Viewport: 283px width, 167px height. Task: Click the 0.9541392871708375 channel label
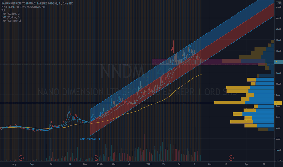[x=90, y=139]
